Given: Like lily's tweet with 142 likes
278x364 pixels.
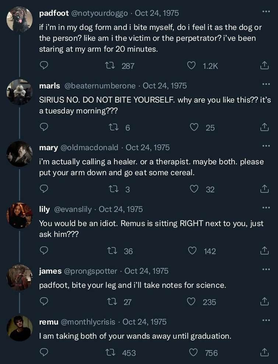Looking at the screenshot, I should 192,251.
